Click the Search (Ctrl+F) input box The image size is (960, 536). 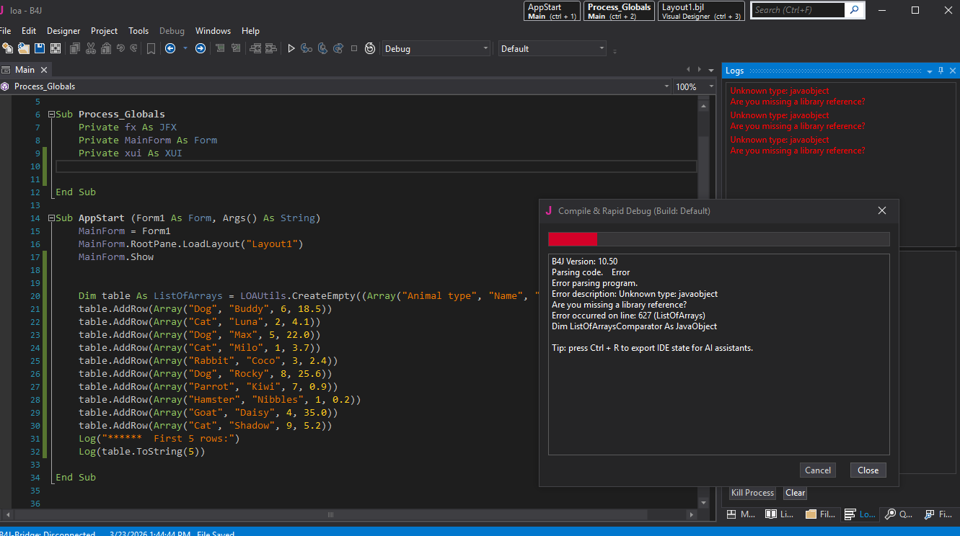[x=798, y=10]
